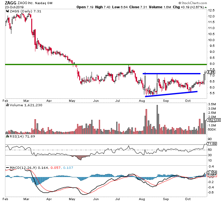Click the candlestick icon beside ZAGG (Daily)
The image size is (221, 202).
coord(7,11)
